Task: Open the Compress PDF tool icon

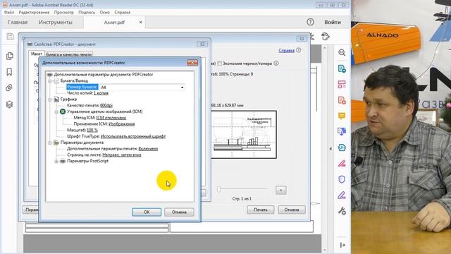Action: coord(342,147)
